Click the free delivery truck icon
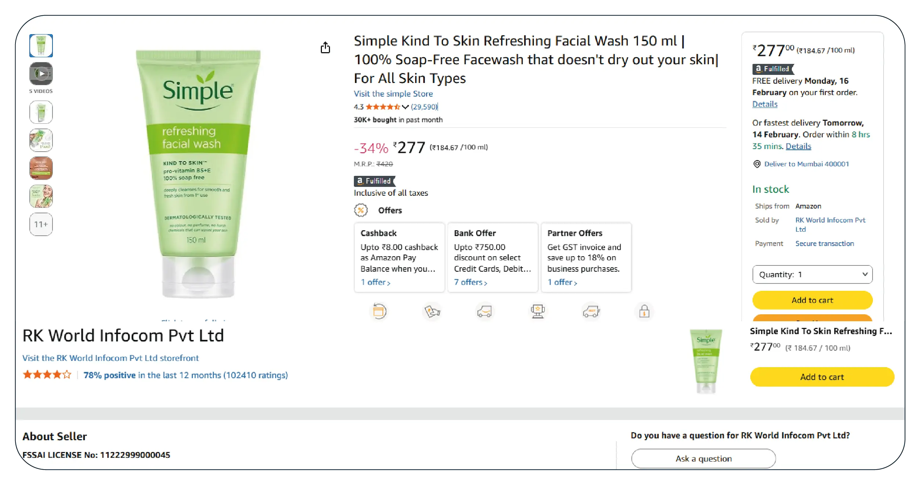 tap(591, 312)
